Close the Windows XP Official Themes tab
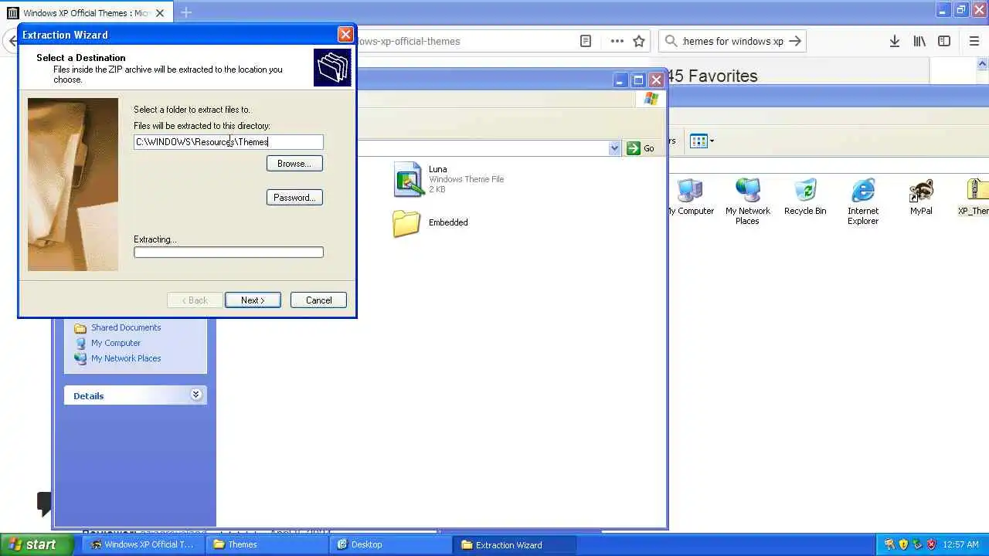 pyautogui.click(x=160, y=13)
